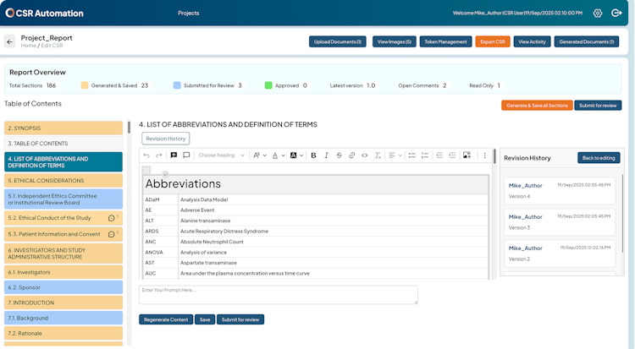
Task: Click the top Submit for review button
Action: [598, 106]
